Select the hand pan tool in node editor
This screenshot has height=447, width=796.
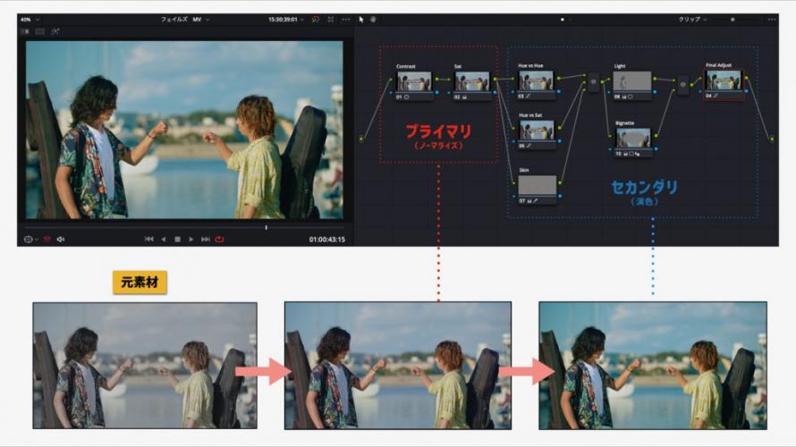373,20
